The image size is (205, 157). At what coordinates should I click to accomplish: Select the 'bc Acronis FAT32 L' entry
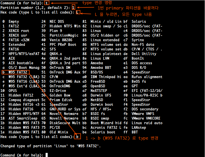pos(102,128)
